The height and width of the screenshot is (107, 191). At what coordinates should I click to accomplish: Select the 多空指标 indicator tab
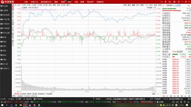23,94
